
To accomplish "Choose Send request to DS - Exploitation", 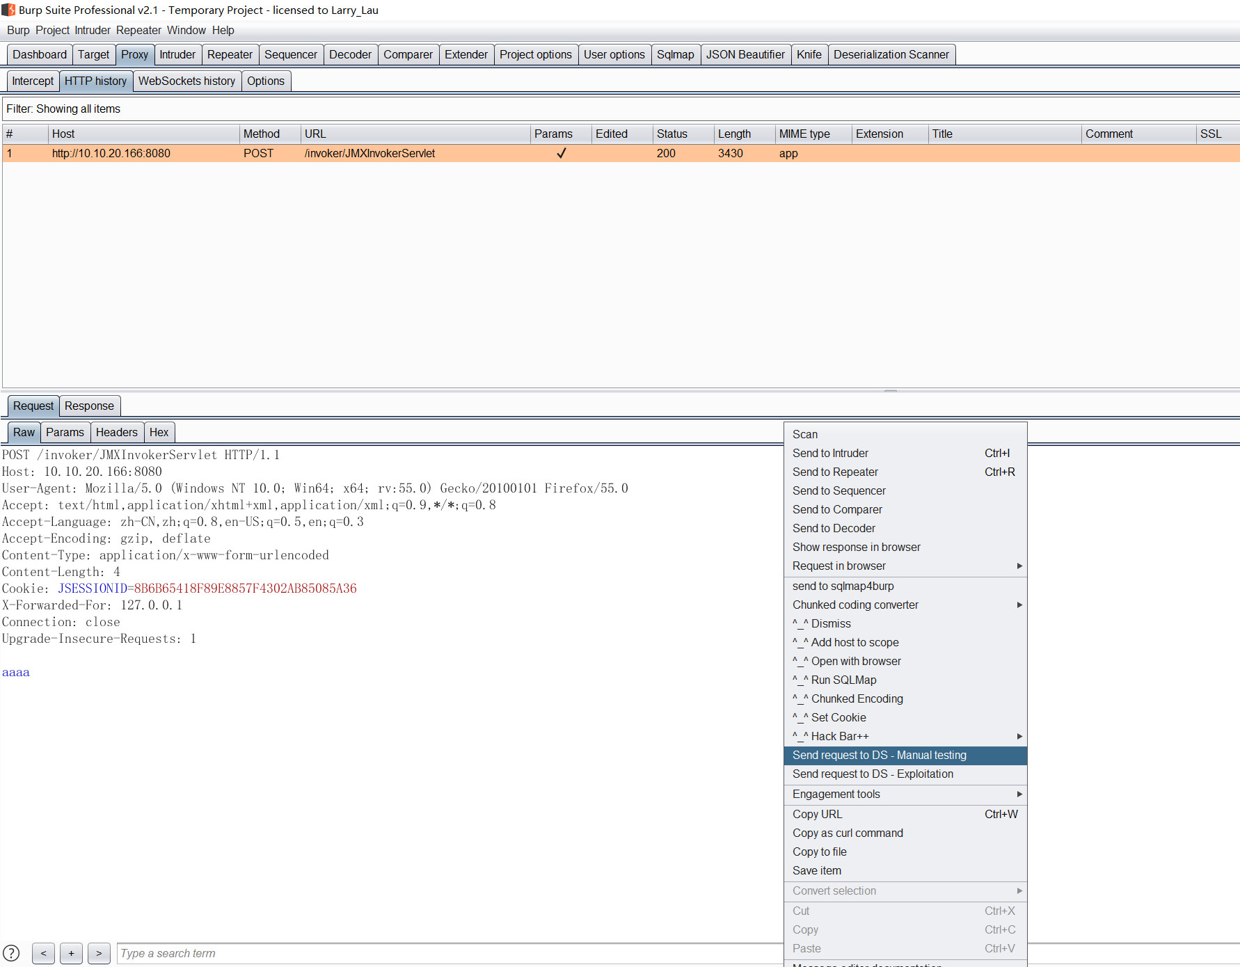I will tap(905, 774).
